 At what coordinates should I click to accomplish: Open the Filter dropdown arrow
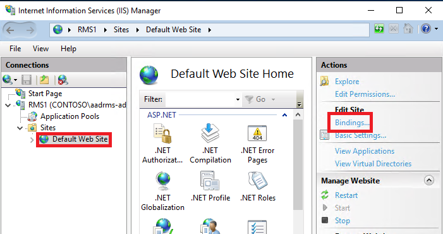pos(238,99)
